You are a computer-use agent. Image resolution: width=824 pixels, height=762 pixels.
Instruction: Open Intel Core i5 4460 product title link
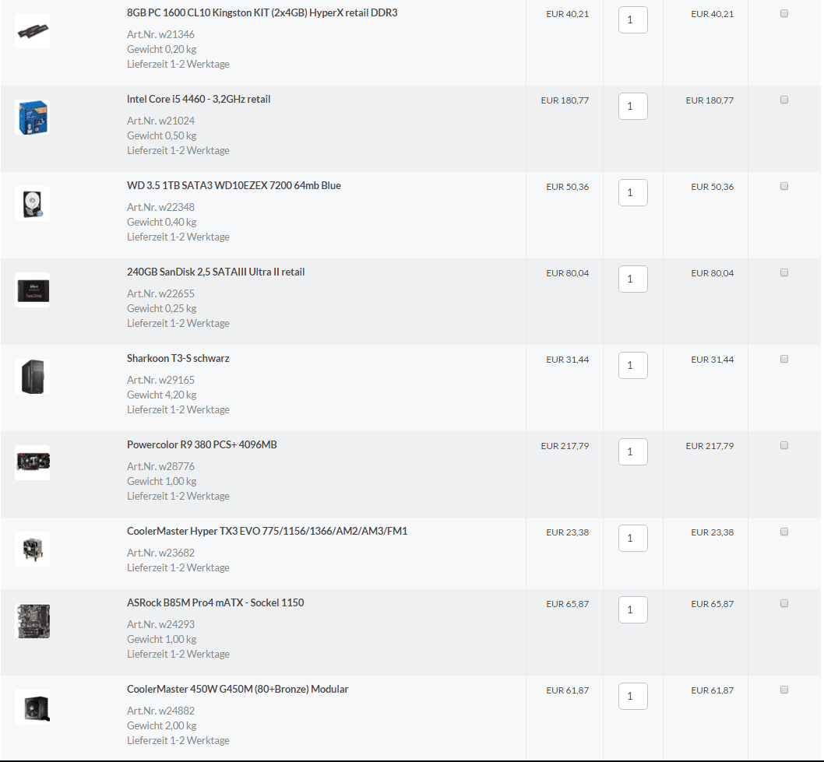point(199,100)
